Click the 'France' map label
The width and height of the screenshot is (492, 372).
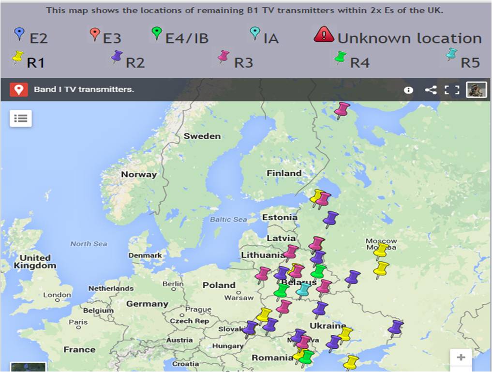79,349
